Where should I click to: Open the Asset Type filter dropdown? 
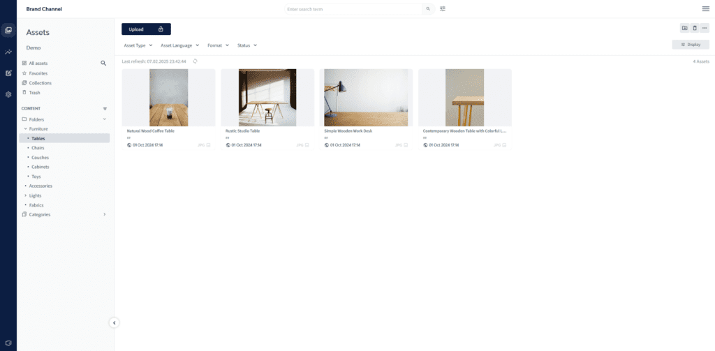[x=138, y=45]
